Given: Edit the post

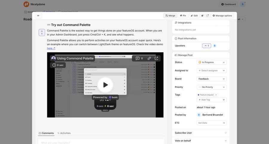Looking at the screenshot, I should point(194,15).
